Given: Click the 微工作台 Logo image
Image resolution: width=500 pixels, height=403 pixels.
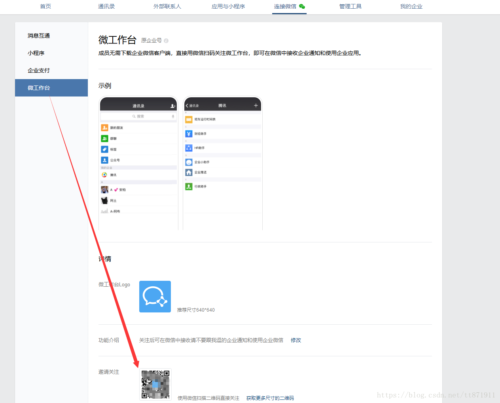Looking at the screenshot, I should [x=155, y=297].
